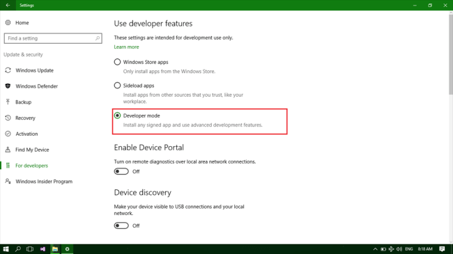Click the Settings app taskbar icon
Viewport: 453px width, 254px height.
(x=68, y=249)
